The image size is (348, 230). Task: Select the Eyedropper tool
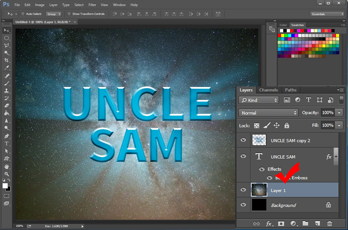pyautogui.click(x=7, y=68)
